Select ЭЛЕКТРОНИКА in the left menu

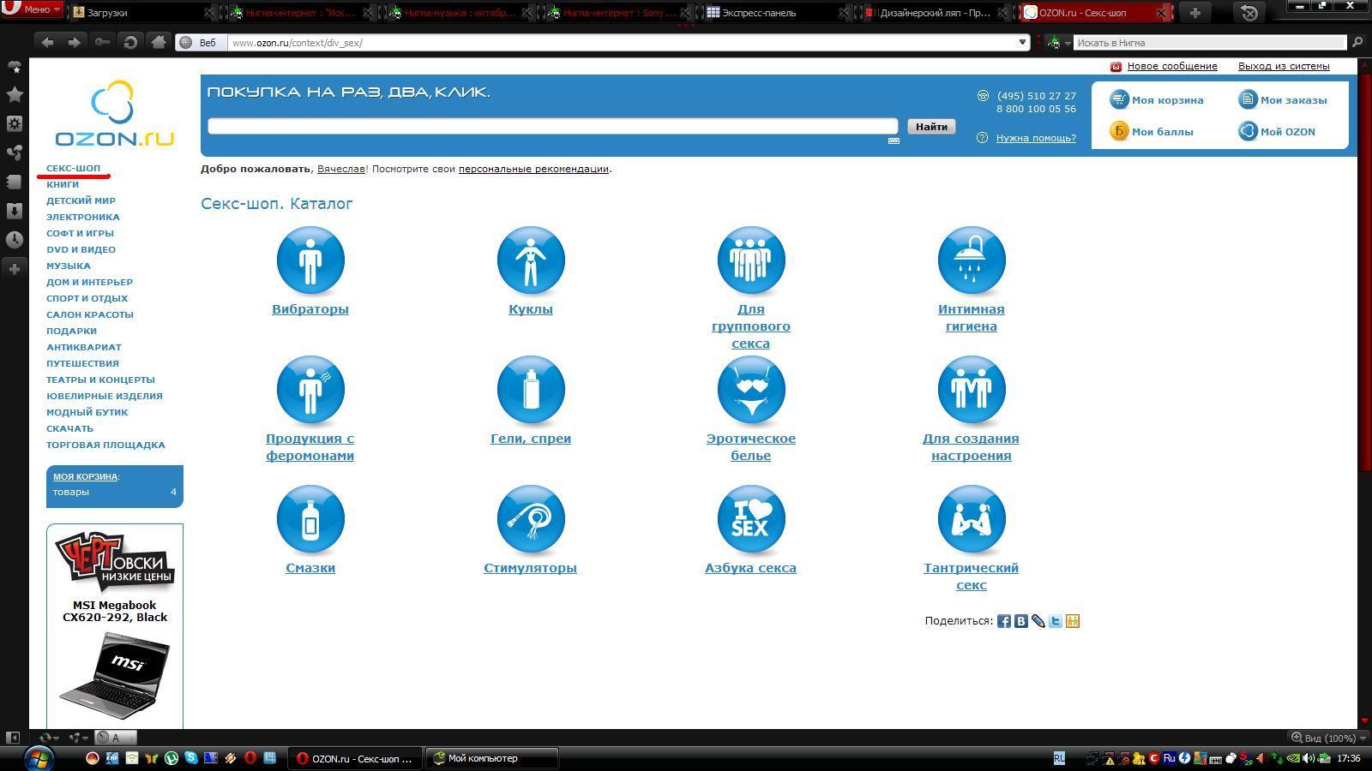[x=83, y=217]
